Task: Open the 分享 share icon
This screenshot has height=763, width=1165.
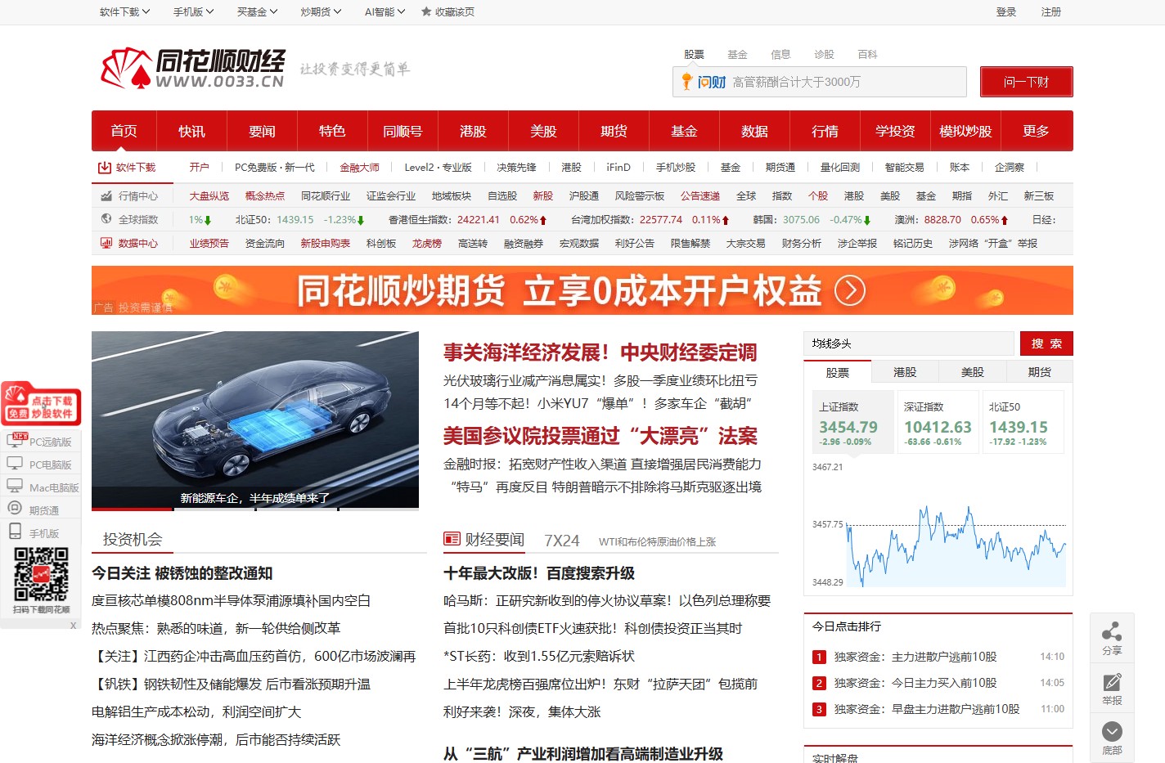Action: [1112, 631]
